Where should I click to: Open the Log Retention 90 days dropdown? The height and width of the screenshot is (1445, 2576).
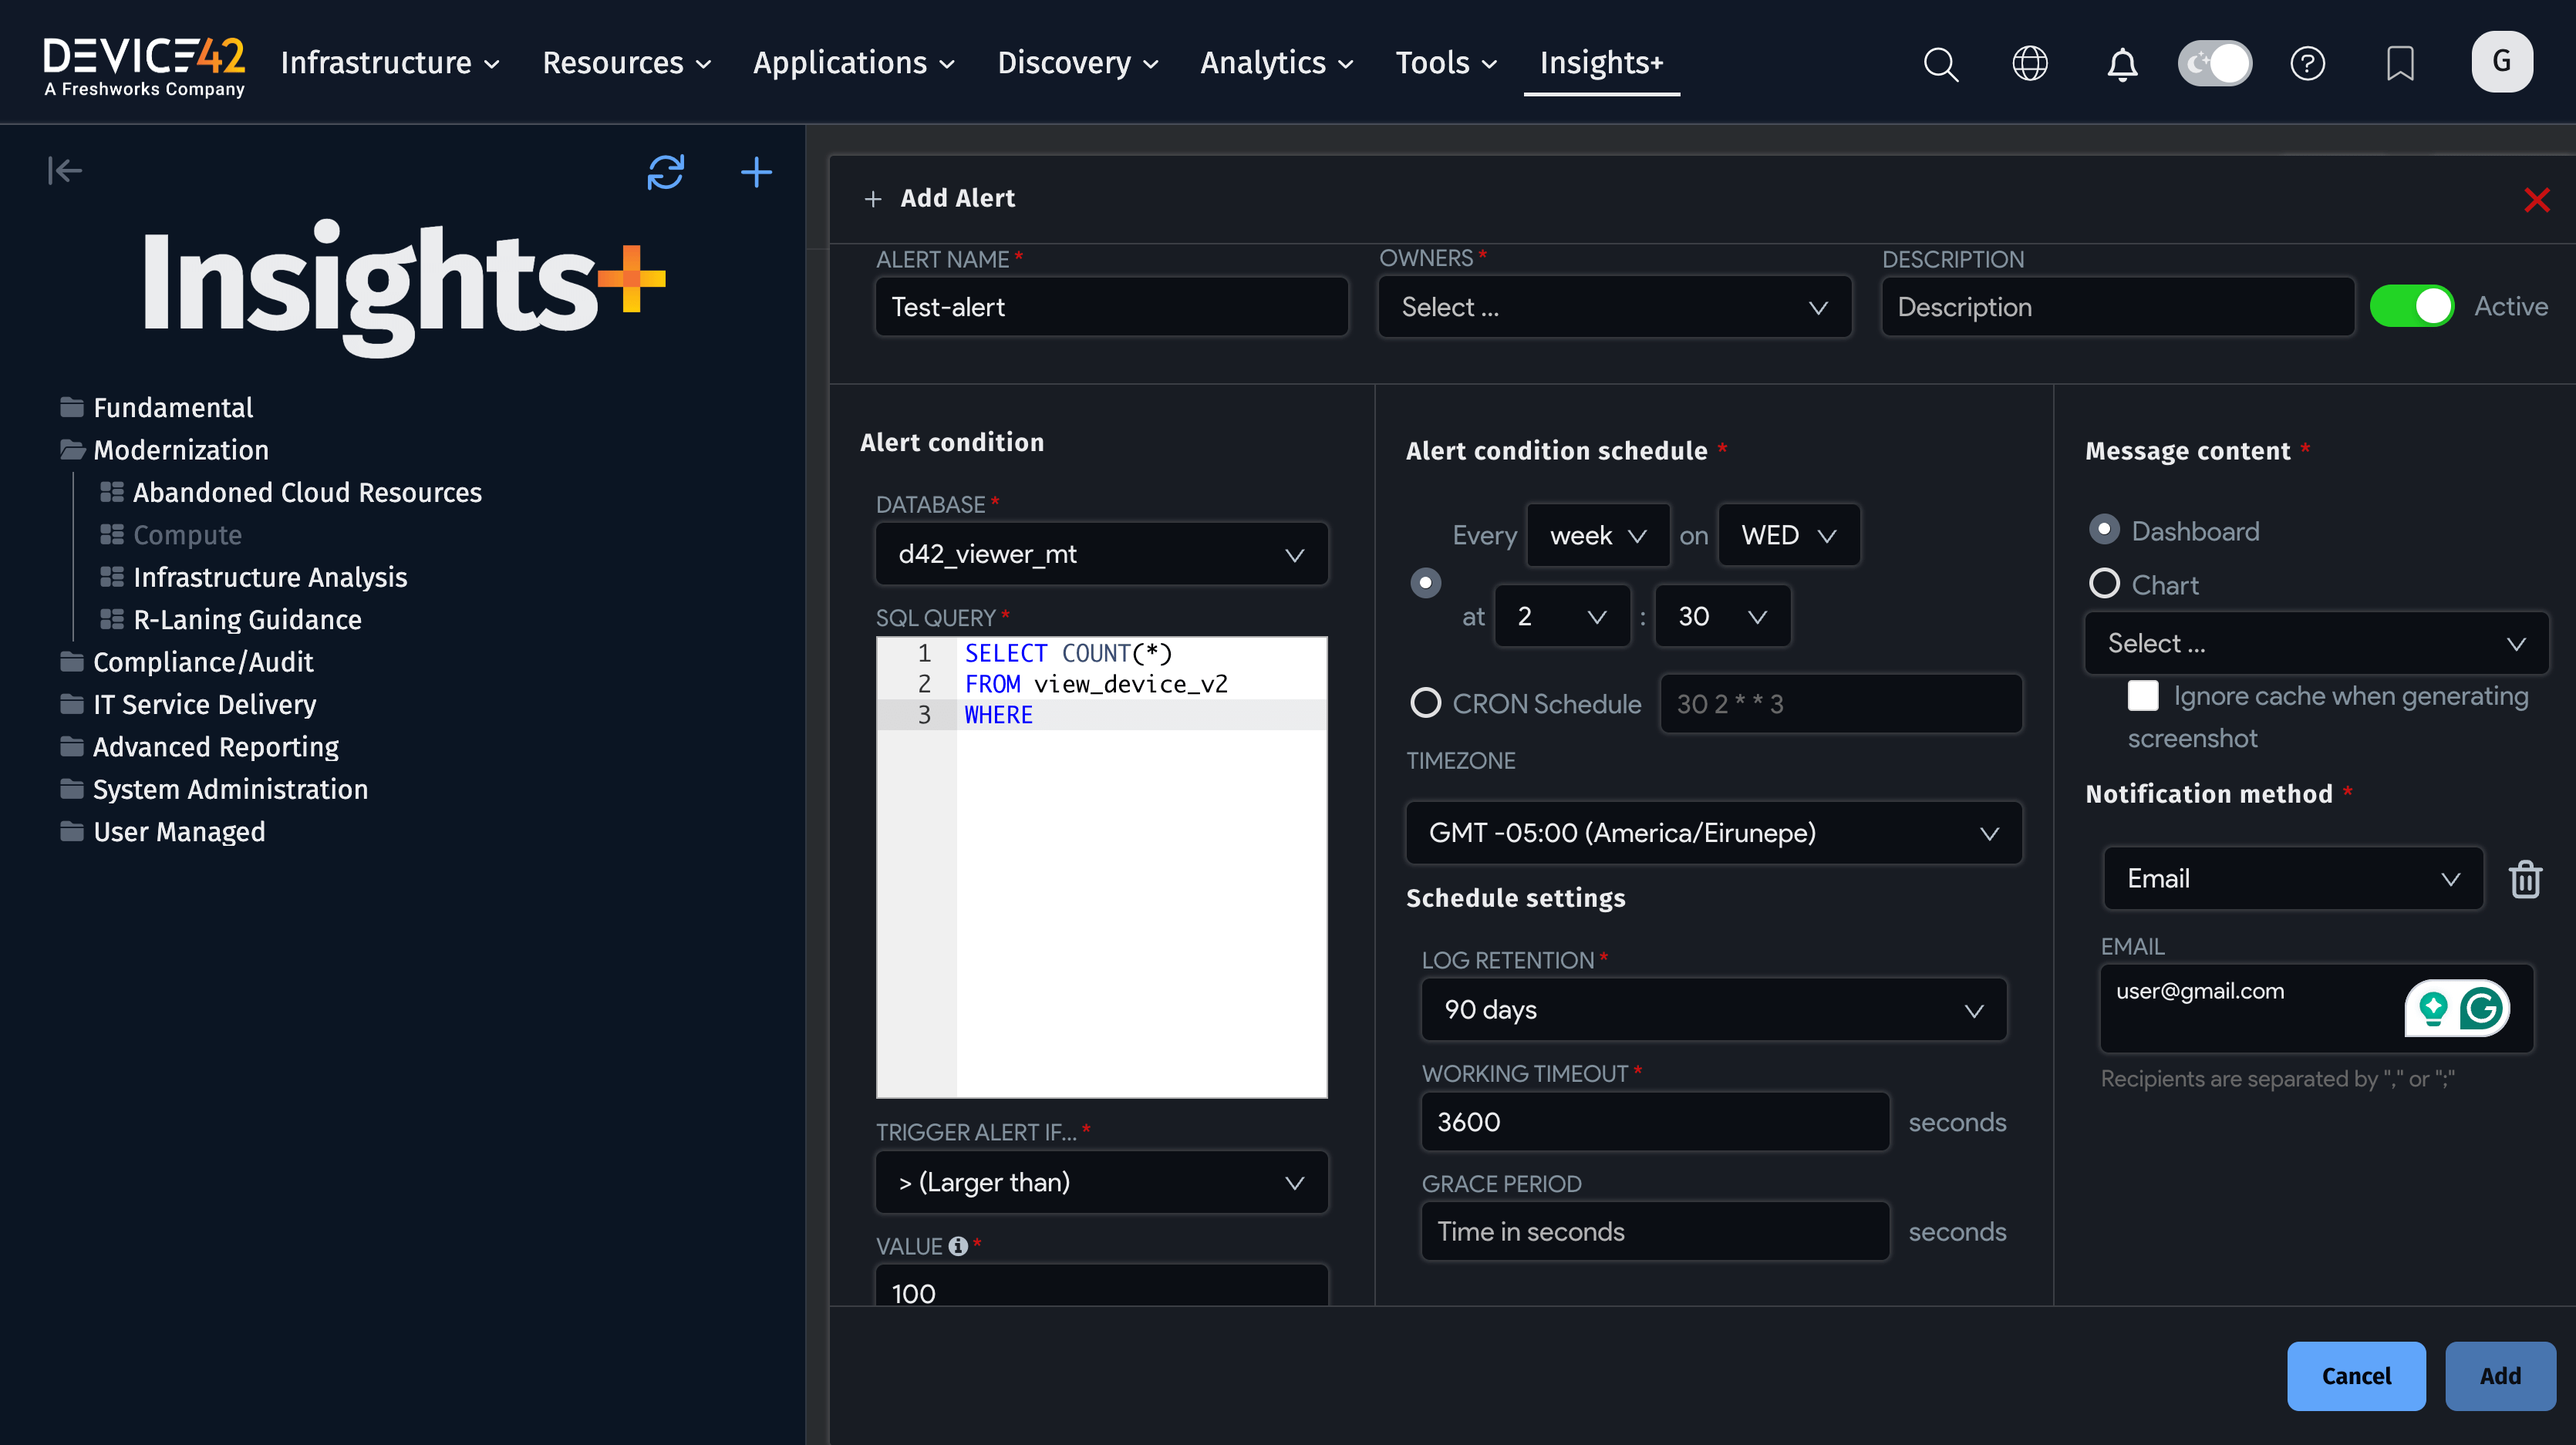coord(1713,1009)
